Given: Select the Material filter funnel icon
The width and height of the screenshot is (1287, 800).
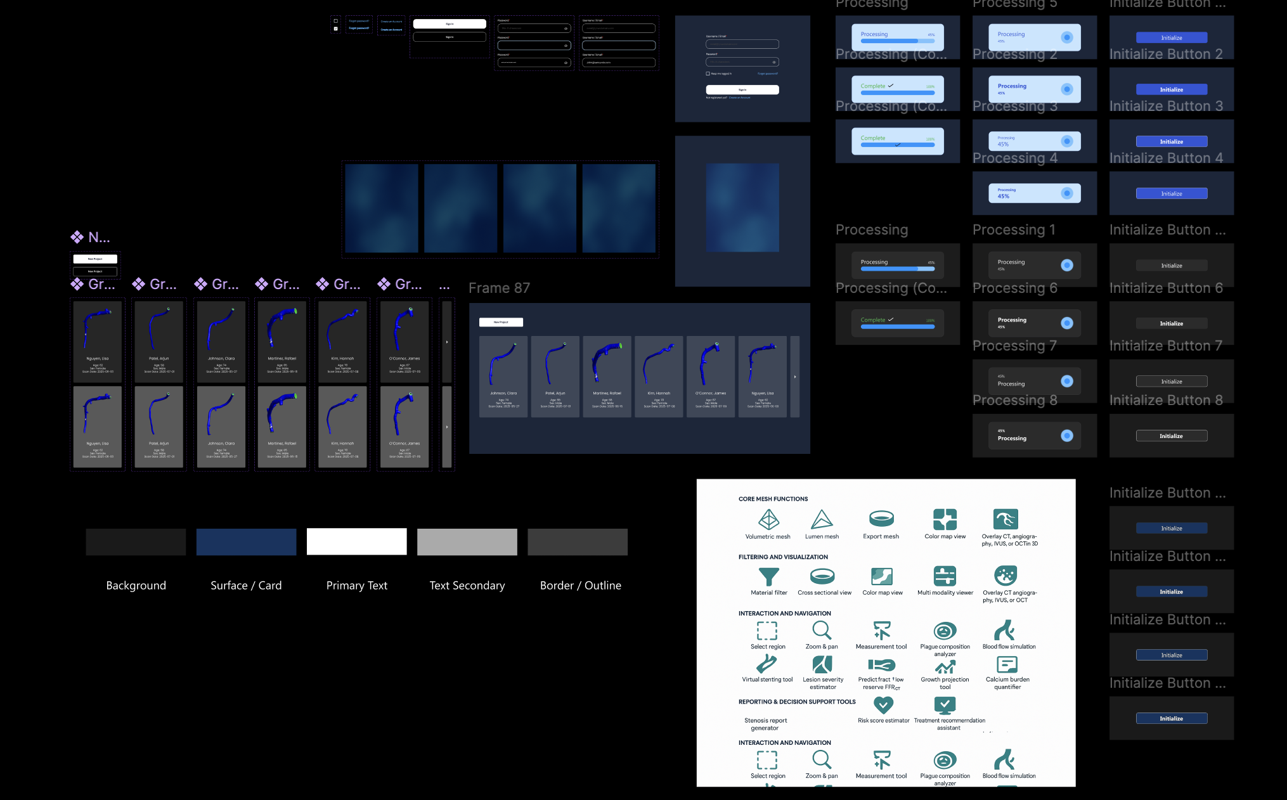Looking at the screenshot, I should 768,576.
